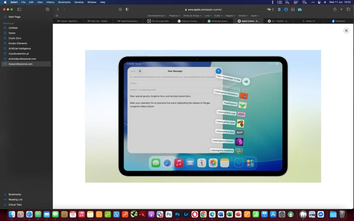Open Reading List in sidebar

[x=15, y=200]
